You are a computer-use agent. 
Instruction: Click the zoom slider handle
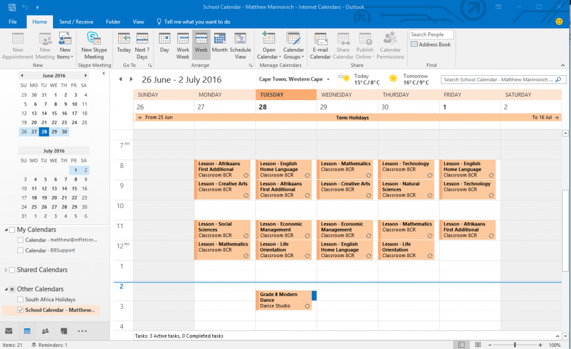[515, 345]
